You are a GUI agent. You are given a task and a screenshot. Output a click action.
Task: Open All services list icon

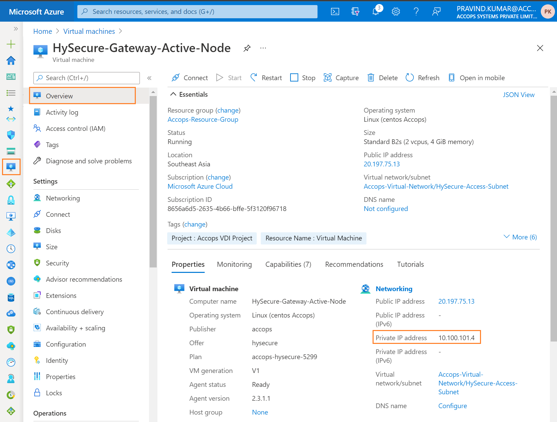[11, 93]
